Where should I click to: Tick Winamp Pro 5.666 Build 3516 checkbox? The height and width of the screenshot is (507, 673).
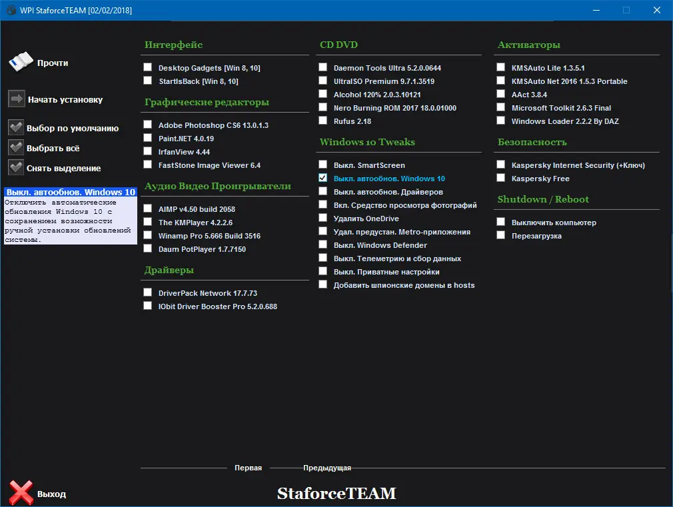(x=148, y=235)
